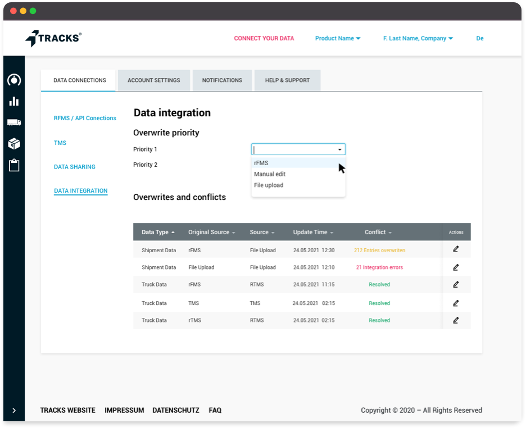Click the 212 Entries overwriten conflict text
526x428 pixels.
point(379,251)
